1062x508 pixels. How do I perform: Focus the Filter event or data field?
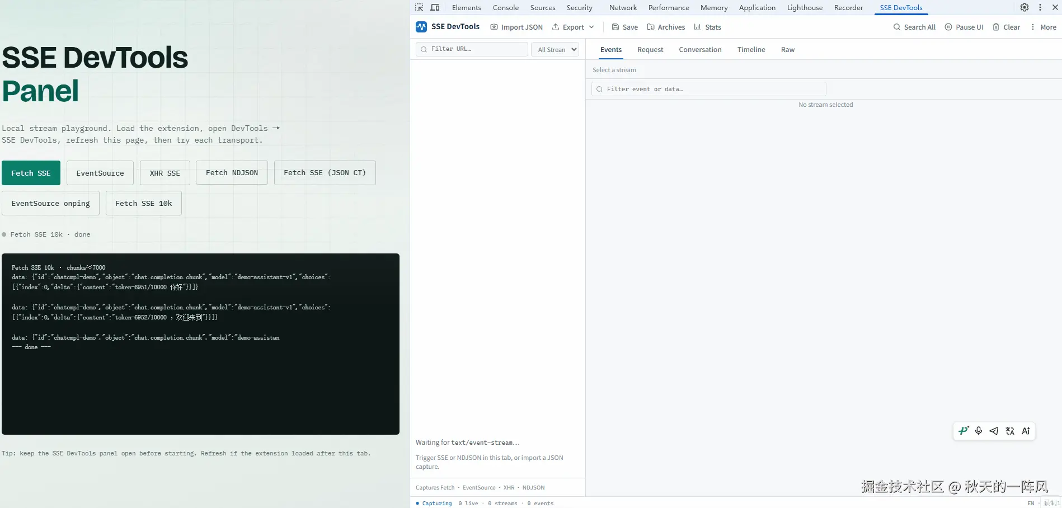709,89
